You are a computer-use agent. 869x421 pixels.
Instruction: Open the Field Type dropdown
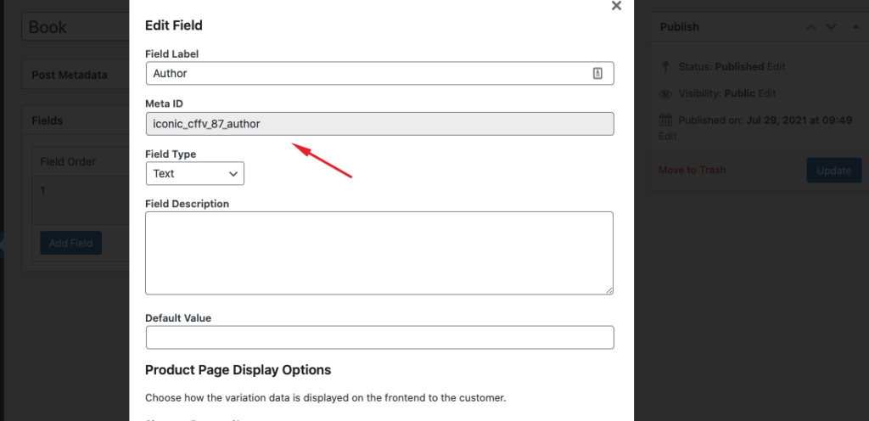pyautogui.click(x=194, y=173)
